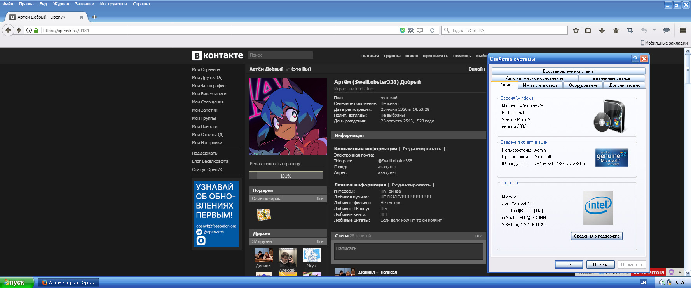
Task: Expand the undo history dropdown arrow
Action: click(654, 30)
